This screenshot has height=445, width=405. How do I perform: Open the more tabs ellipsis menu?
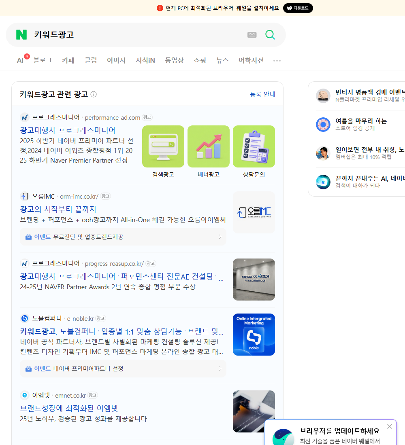pos(277,60)
